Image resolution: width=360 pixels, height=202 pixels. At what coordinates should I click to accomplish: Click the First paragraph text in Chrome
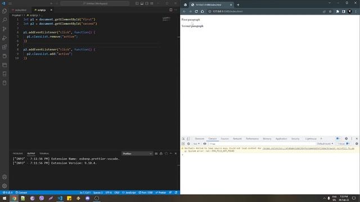pyautogui.click(x=191, y=20)
